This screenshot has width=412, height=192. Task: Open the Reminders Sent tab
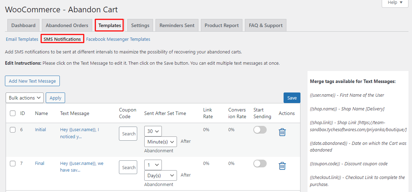tap(177, 25)
